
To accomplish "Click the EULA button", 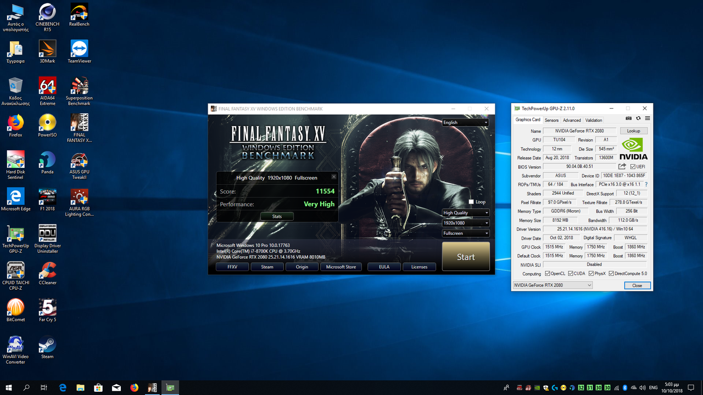I will (384, 267).
